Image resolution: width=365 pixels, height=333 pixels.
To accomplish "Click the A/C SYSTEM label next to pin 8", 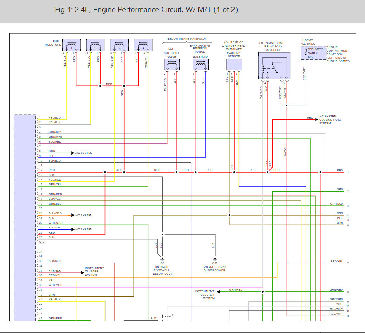I will pyautogui.click(x=84, y=153).
